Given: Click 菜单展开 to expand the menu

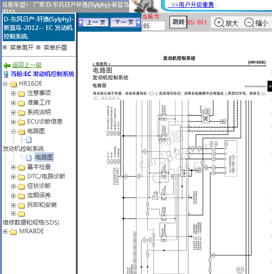Looking at the screenshot, I should pos(21,48).
